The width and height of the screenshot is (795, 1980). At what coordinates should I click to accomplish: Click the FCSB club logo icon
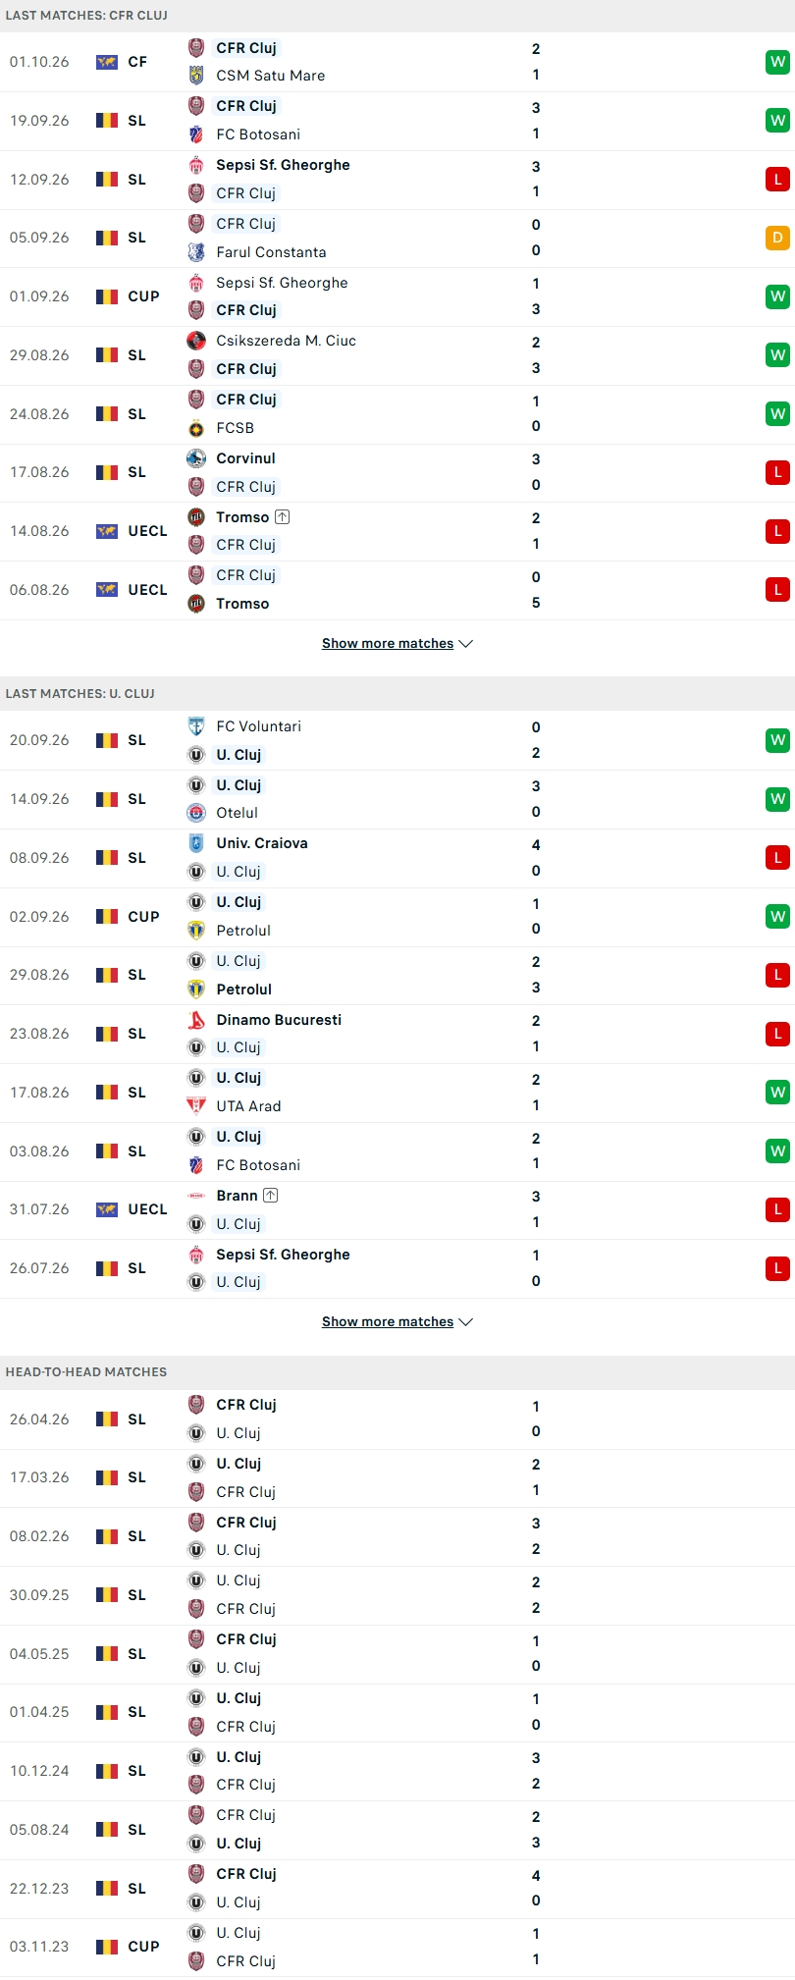click(196, 428)
